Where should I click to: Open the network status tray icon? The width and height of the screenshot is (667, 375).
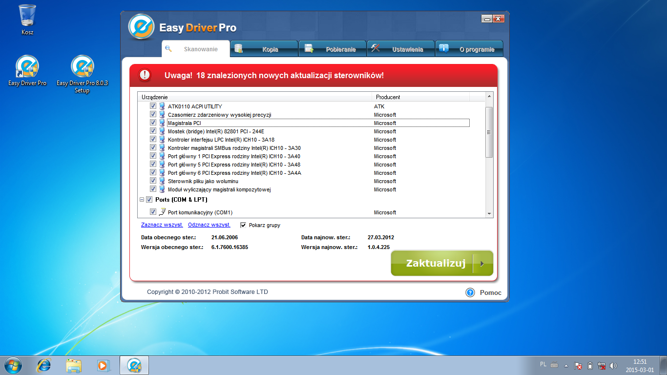click(x=602, y=365)
